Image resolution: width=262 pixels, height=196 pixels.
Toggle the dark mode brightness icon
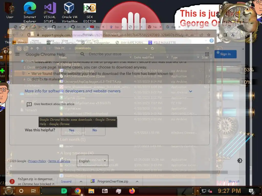tap(239, 161)
